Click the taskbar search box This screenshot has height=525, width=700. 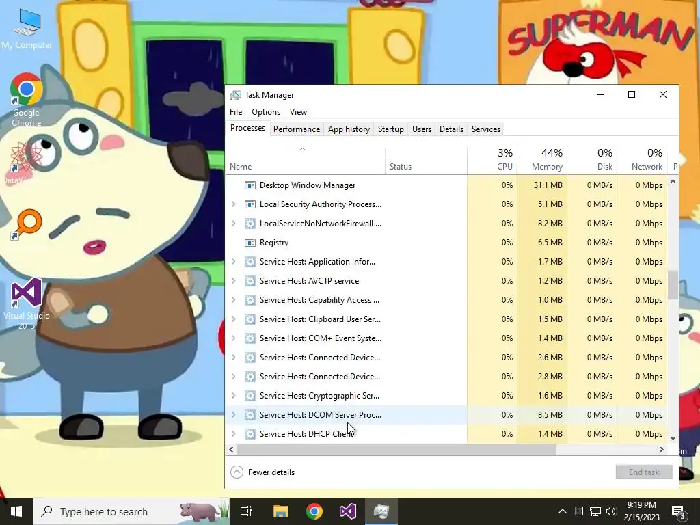click(132, 511)
